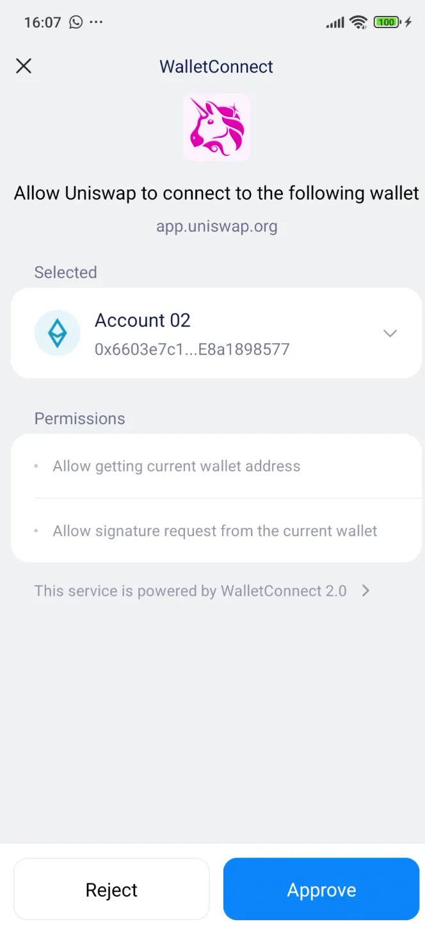The height and width of the screenshot is (947, 425).
Task: Click the chevron to switch wallet accounts
Action: (390, 333)
